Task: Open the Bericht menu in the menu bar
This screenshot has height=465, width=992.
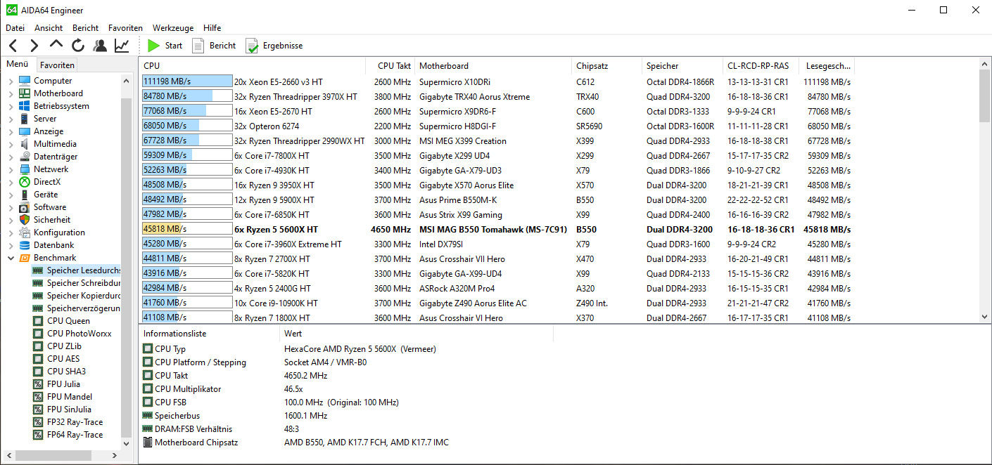Action: (86, 28)
